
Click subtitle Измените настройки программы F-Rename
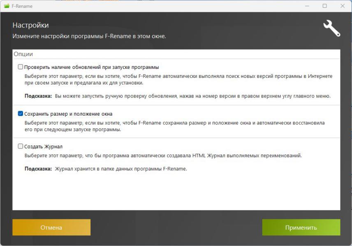[89, 36]
